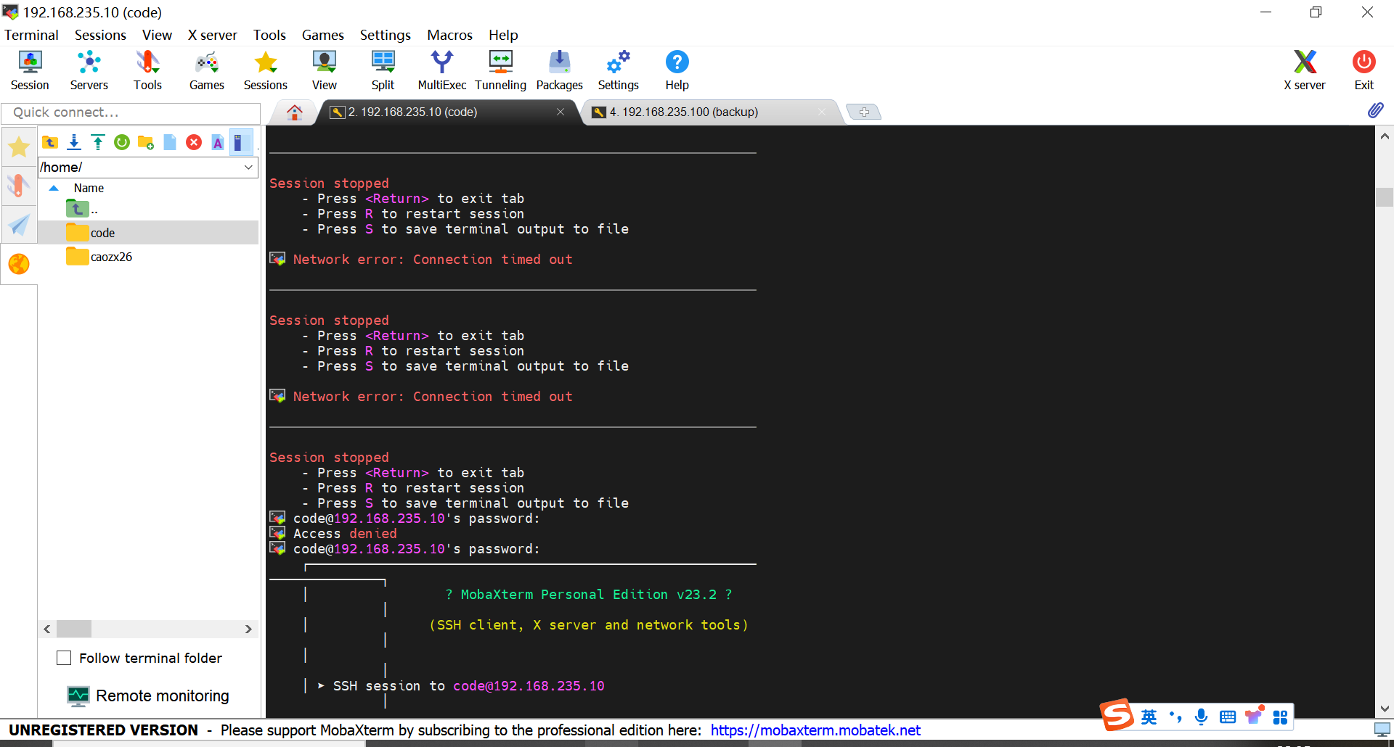Toggle sort order on Name column

pyautogui.click(x=89, y=188)
